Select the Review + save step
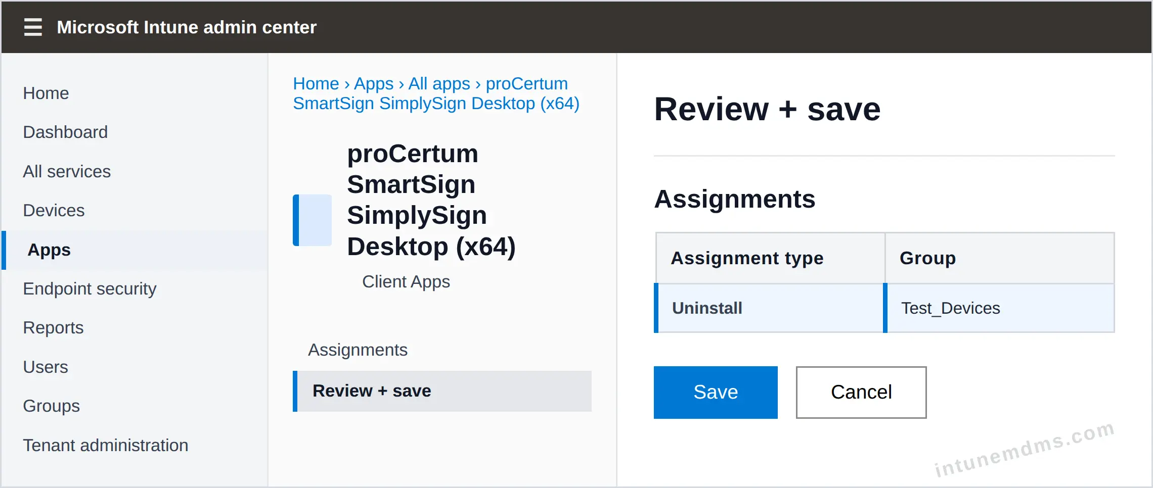Image resolution: width=1153 pixels, height=488 pixels. 442,391
